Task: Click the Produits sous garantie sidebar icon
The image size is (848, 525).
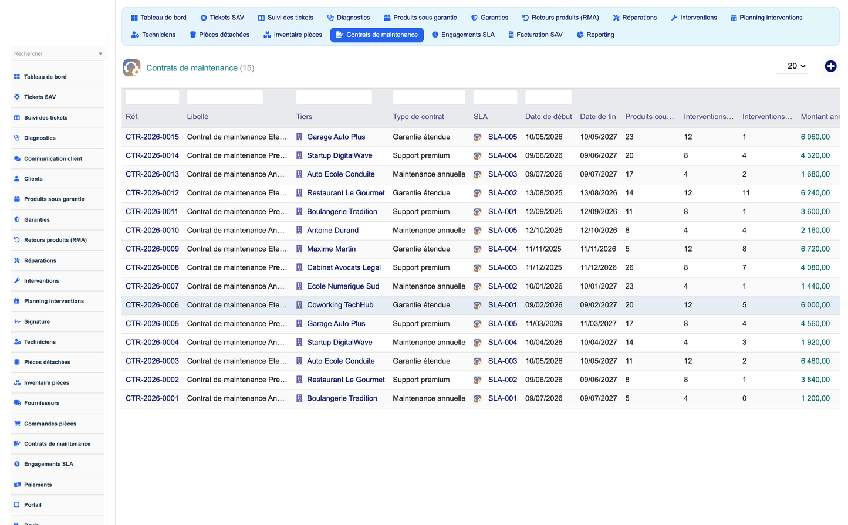Action: pyautogui.click(x=17, y=199)
